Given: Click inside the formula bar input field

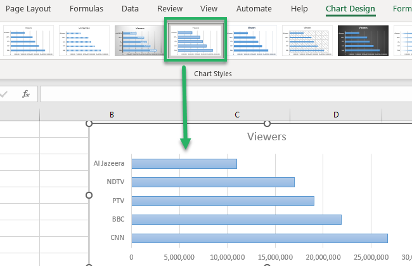Looking at the screenshot, I should click(222, 94).
